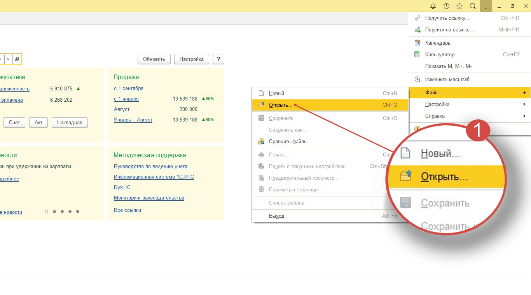The image size is (531, 295).
Task: Select Открыть… in the File menu
Action: [280, 105]
